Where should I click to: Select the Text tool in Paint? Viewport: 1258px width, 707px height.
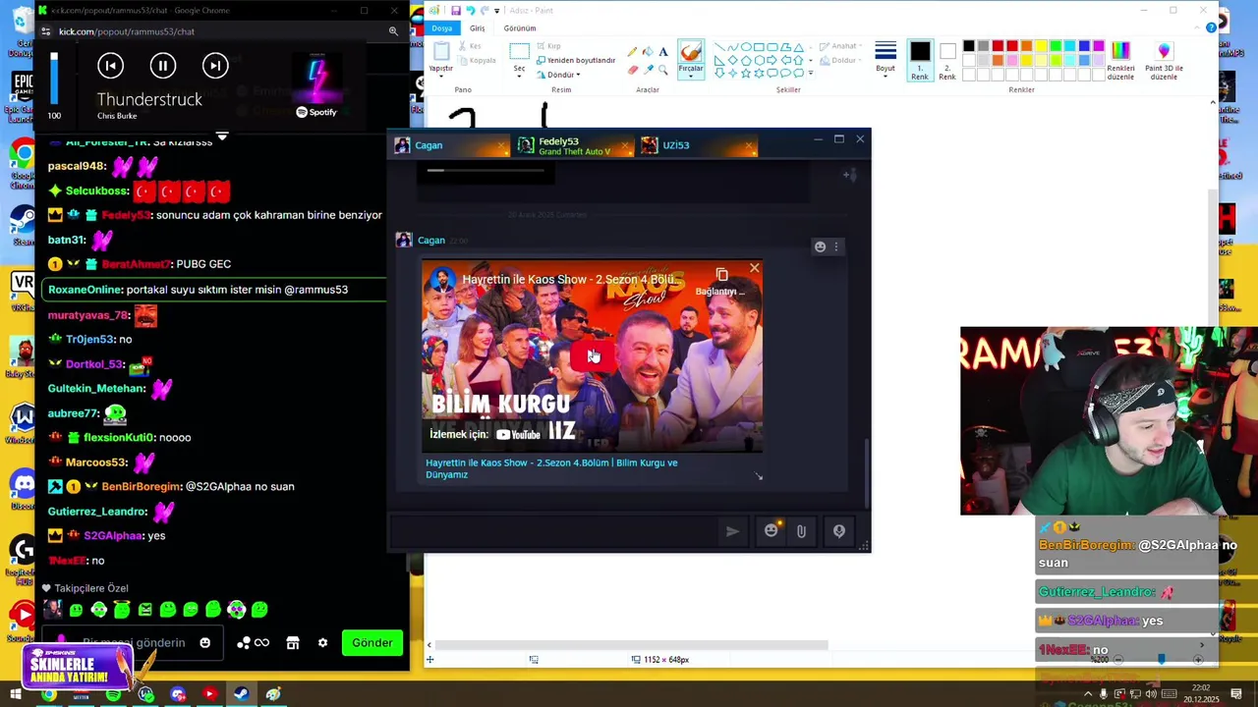point(663,52)
